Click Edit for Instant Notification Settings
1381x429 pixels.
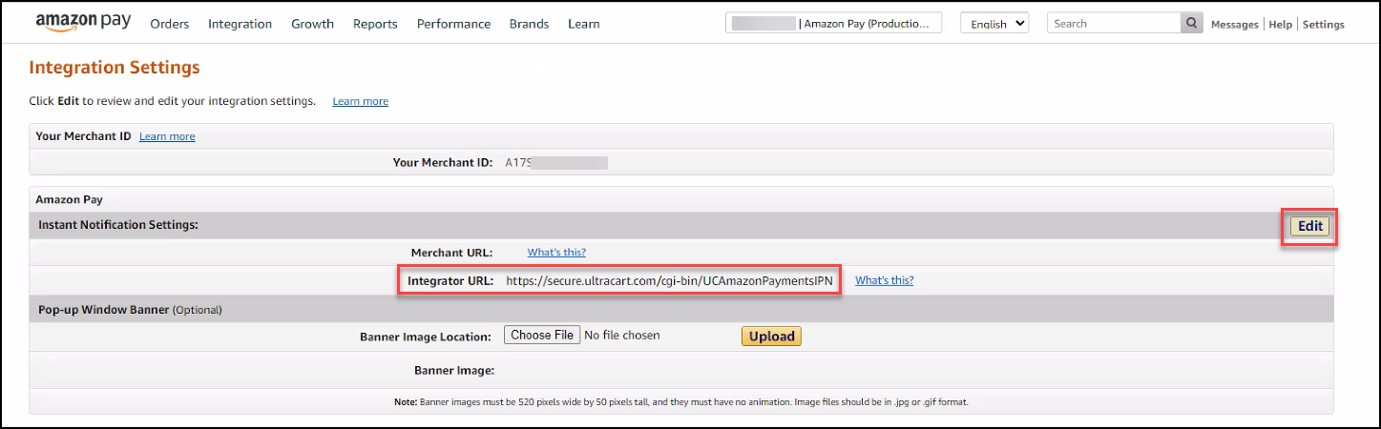point(1309,226)
